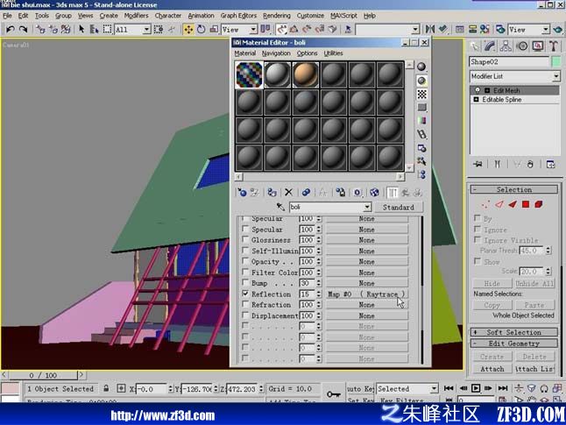Click the Undo arrow in main toolbar
This screenshot has height=425, width=566.
(x=10, y=29)
